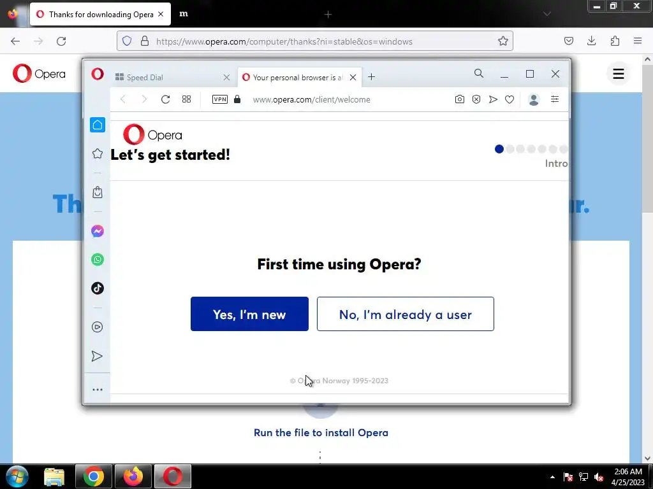Screen dimensions: 653x489
Task: Open Firefox application hamburger menu
Action: point(638,41)
